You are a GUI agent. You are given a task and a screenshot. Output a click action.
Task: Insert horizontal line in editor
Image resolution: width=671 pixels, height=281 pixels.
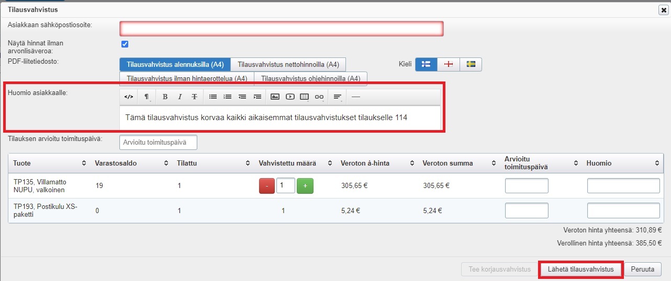[x=356, y=97]
